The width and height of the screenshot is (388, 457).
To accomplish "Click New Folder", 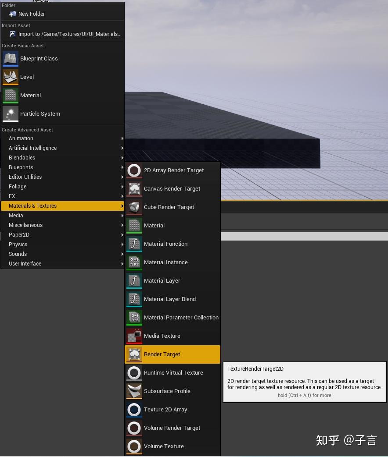I will pyautogui.click(x=31, y=14).
